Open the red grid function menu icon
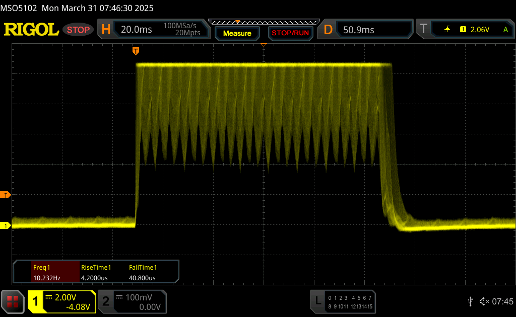 point(13,301)
